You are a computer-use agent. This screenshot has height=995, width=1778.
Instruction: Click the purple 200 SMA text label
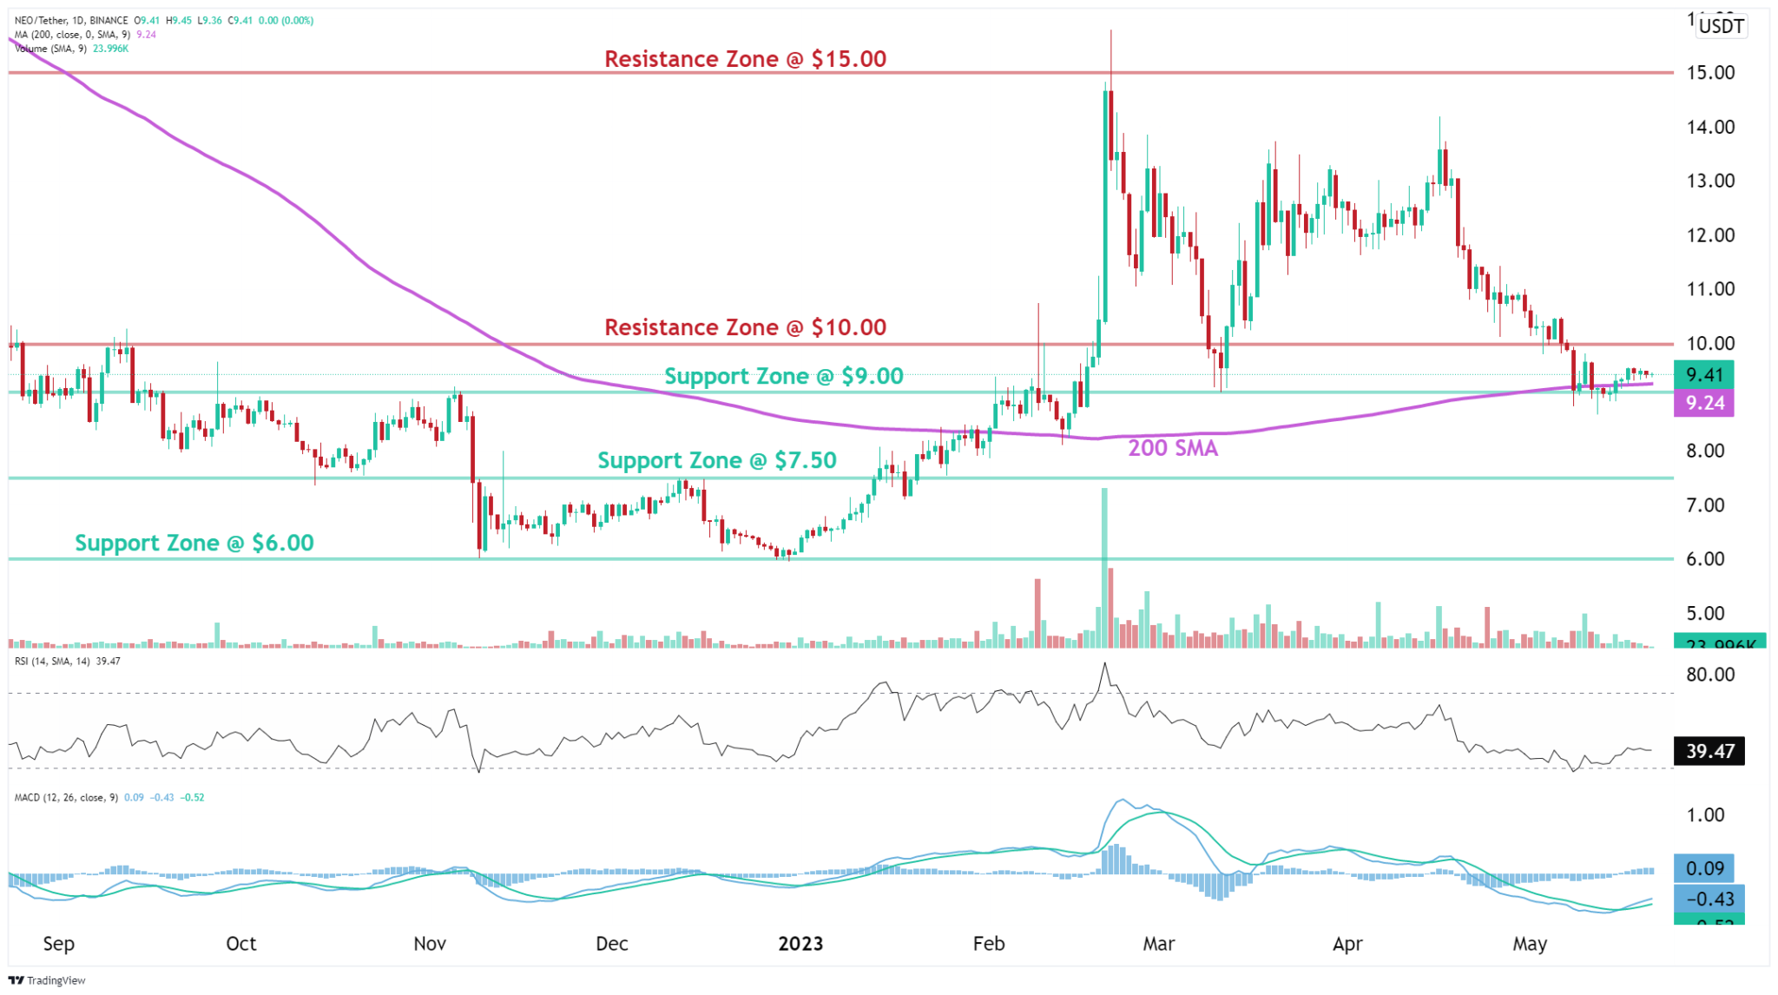pos(1173,448)
